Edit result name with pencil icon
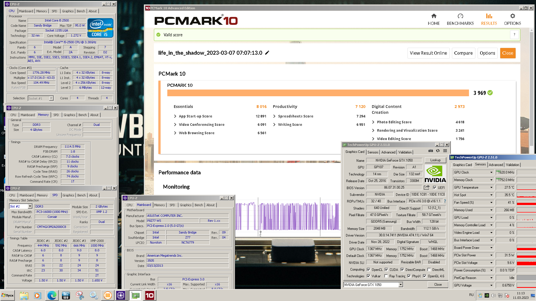This screenshot has width=536, height=301. pos(267,53)
